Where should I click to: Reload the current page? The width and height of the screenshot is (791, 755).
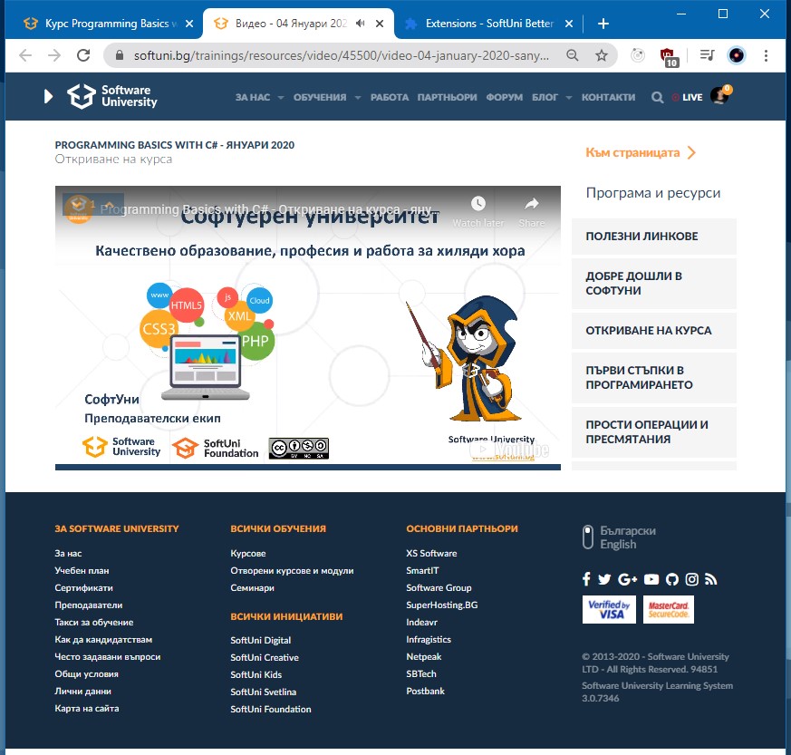[x=83, y=55]
